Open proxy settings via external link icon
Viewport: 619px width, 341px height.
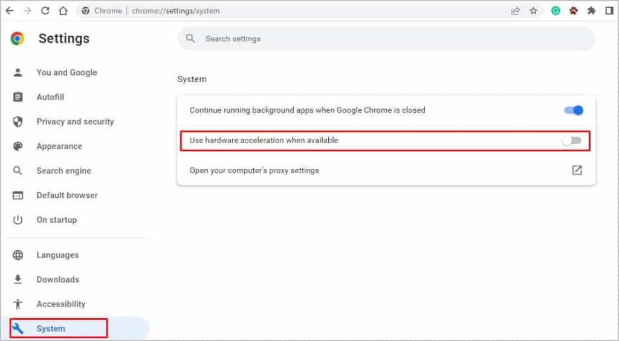(x=577, y=170)
